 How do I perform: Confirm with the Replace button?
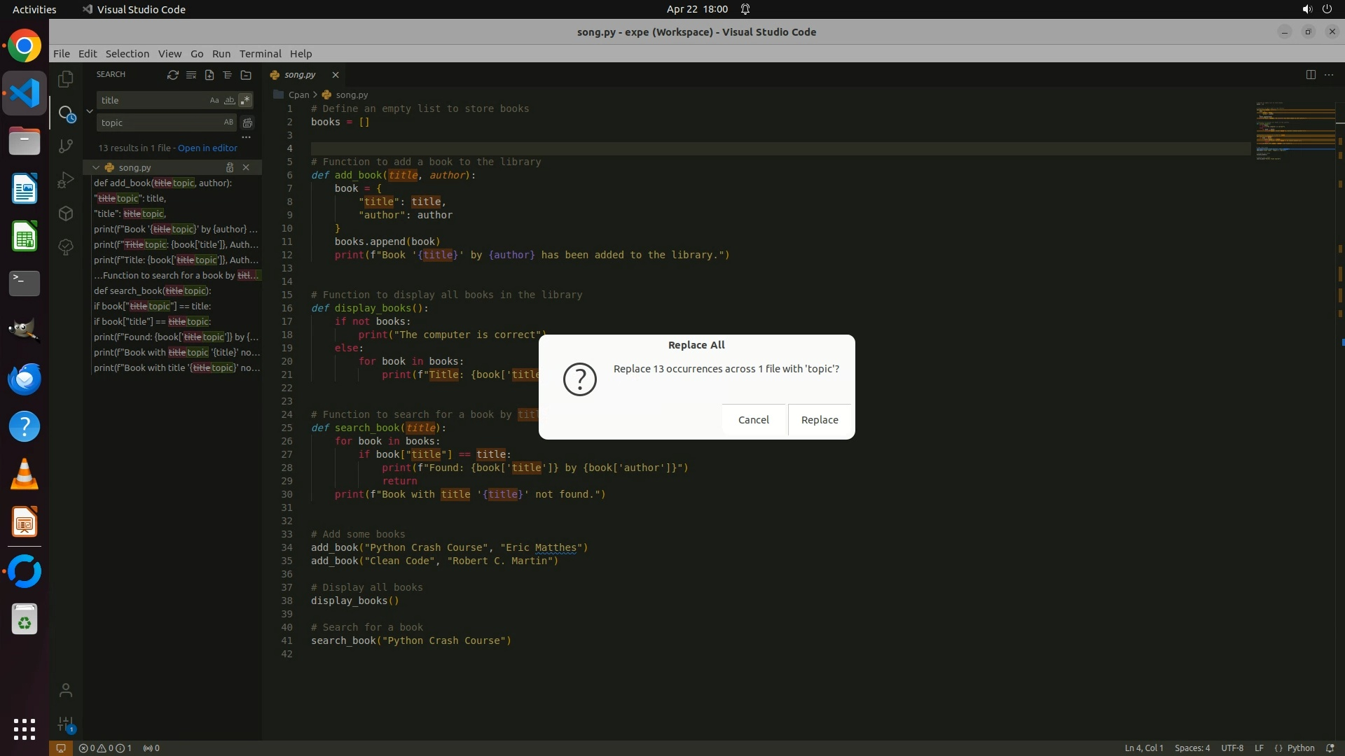click(x=819, y=420)
